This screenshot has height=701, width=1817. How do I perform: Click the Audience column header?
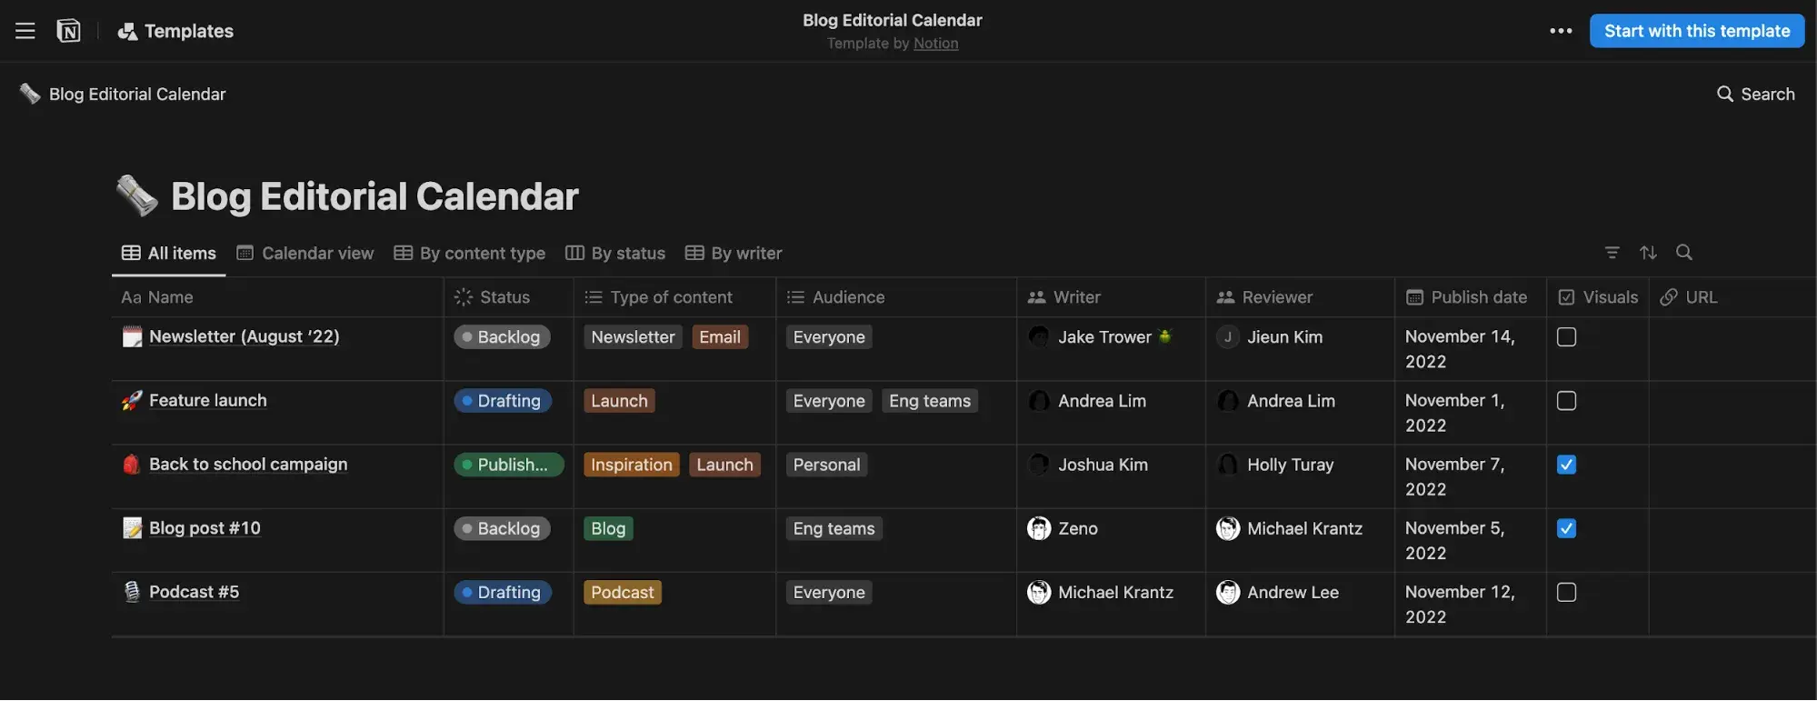coord(896,297)
